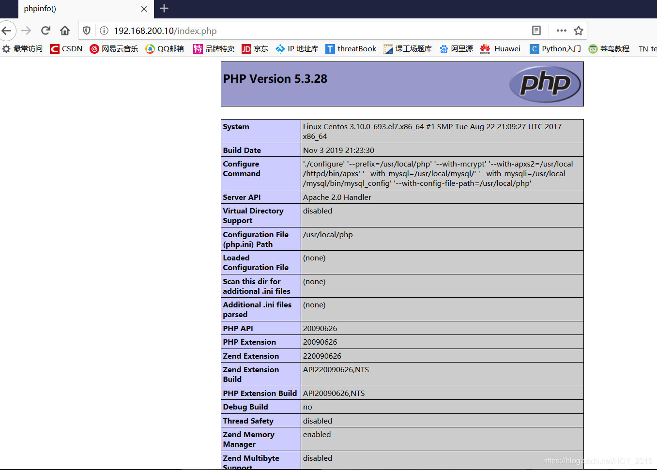Click the PHP Extension Build label
This screenshot has height=470, width=657.
[x=260, y=394]
